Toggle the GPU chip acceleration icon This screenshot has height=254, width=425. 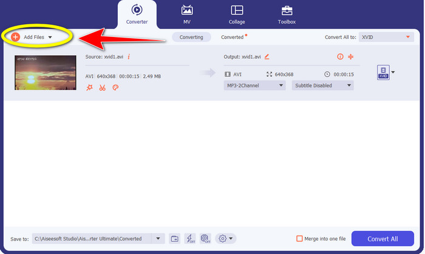tap(205, 239)
